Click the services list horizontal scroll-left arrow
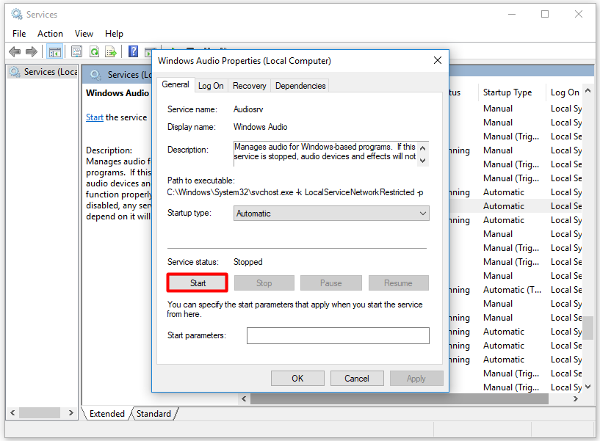 244,399
